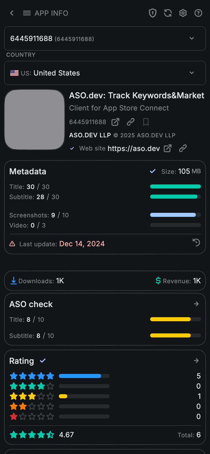Open the settings gear icon
Screen dimensions: 210x454
pyautogui.click(x=183, y=13)
